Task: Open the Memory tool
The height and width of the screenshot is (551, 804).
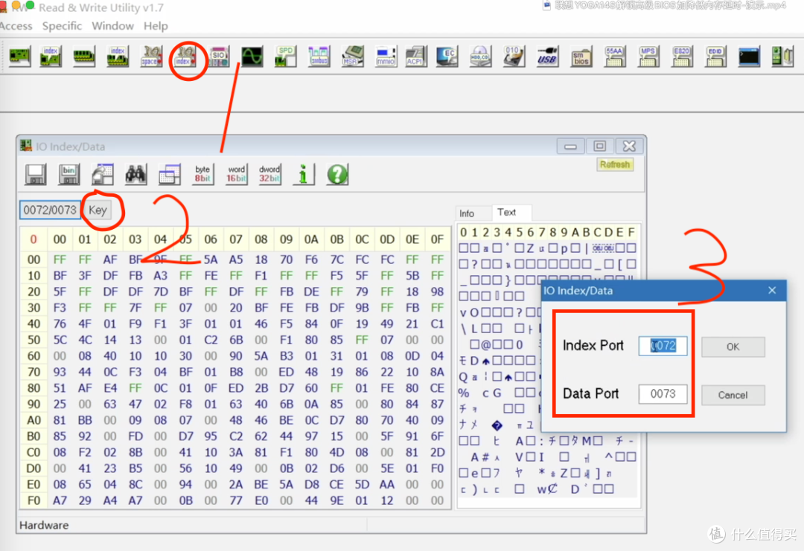Action: coord(84,57)
